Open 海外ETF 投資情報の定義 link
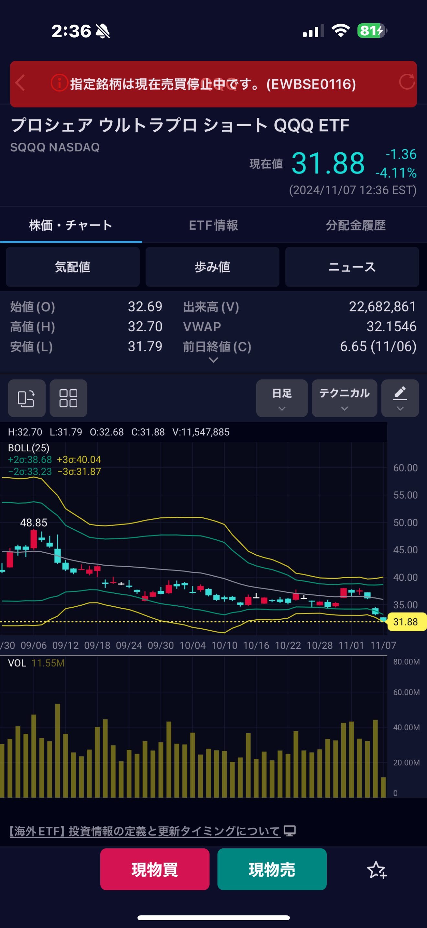427x928 pixels. pyautogui.click(x=145, y=831)
